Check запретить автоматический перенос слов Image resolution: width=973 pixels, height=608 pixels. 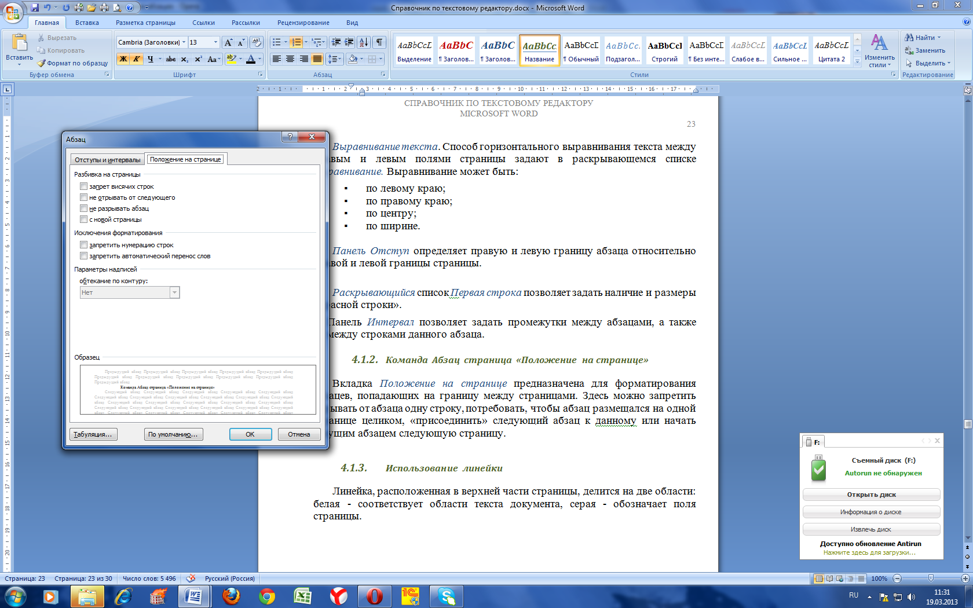click(x=83, y=256)
